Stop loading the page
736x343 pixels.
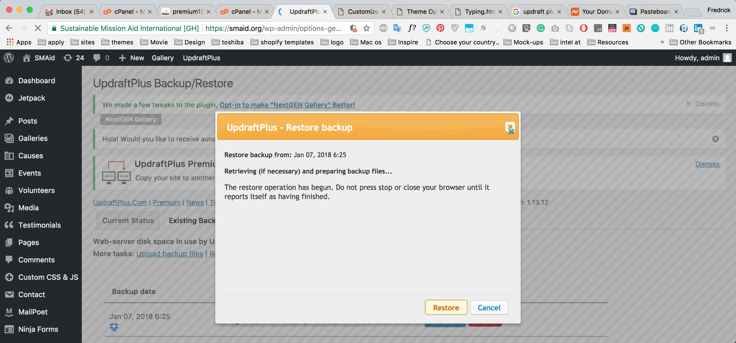point(38,28)
